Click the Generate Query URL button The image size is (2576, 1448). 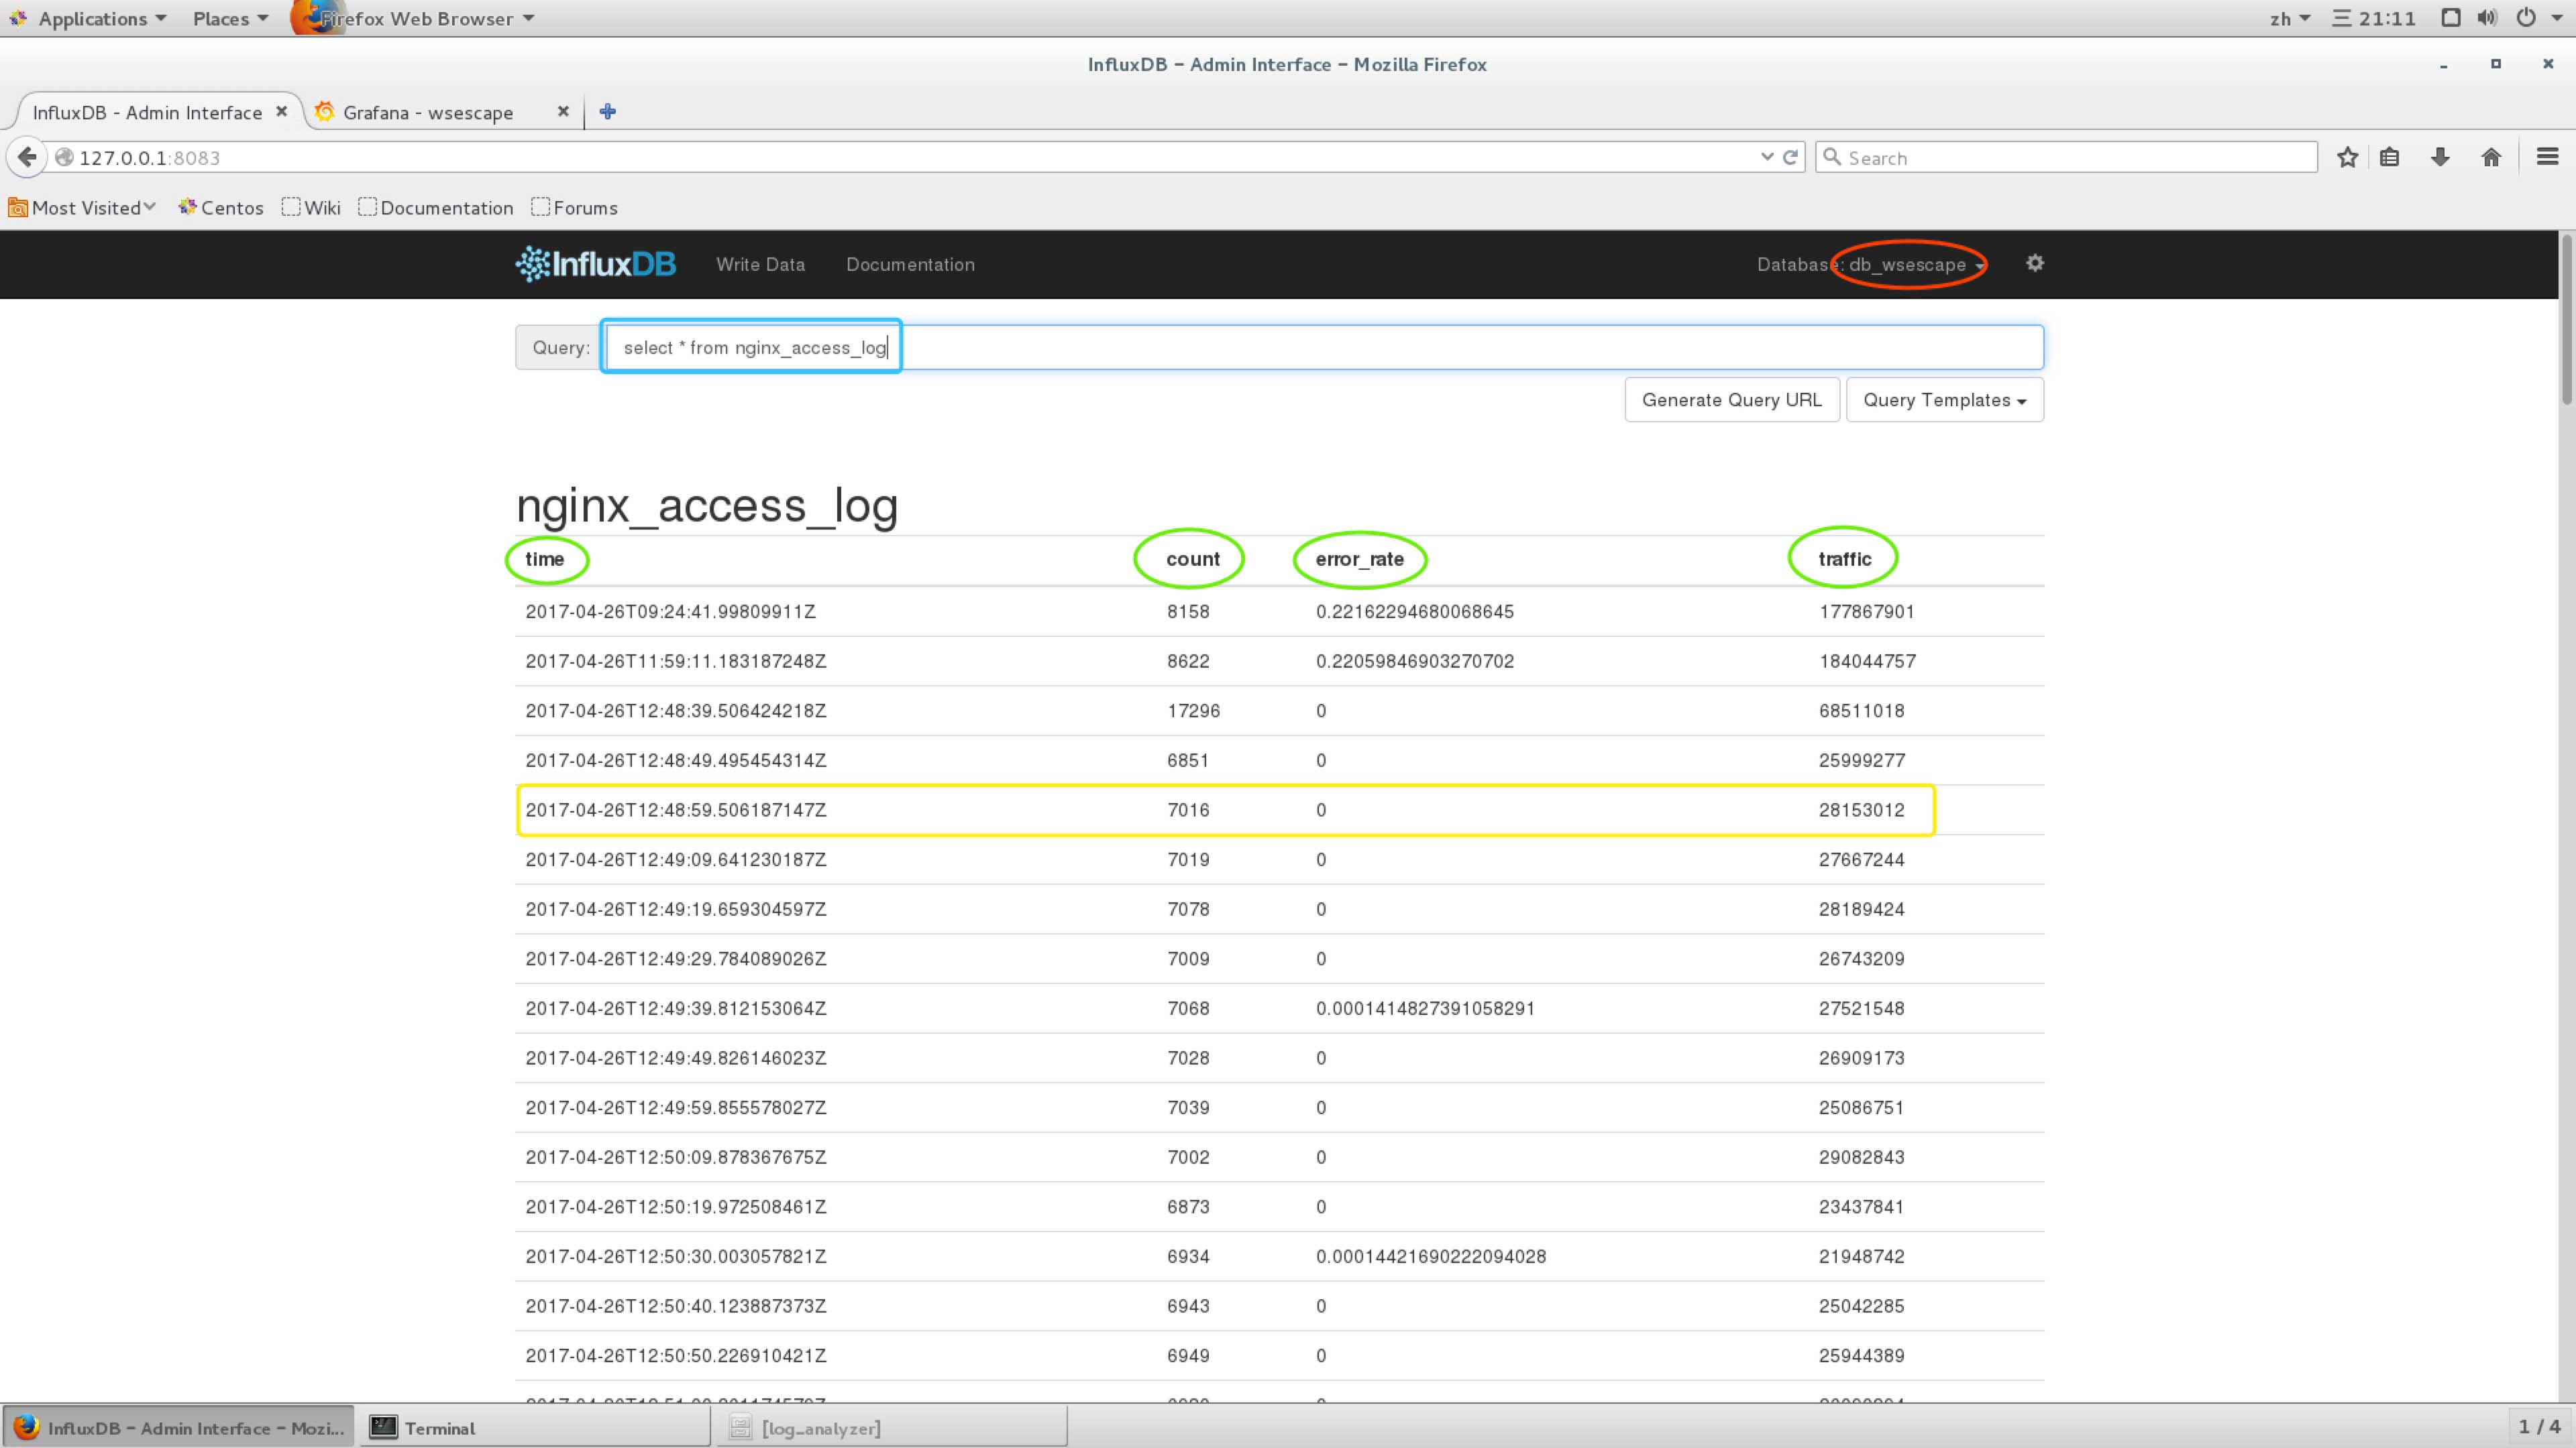1731,400
